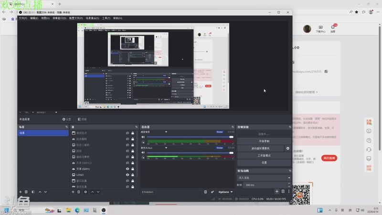
Task: Open scene transition type dropdown
Action: pyautogui.click(x=264, y=178)
